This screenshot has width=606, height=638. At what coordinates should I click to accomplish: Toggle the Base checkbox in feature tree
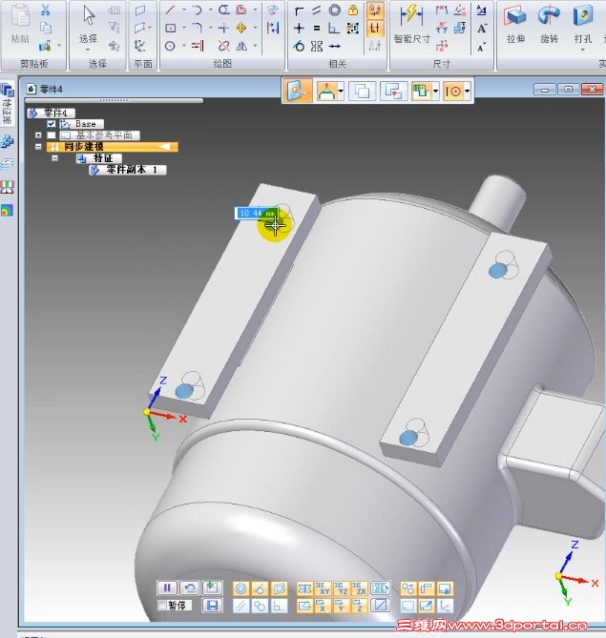(51, 124)
